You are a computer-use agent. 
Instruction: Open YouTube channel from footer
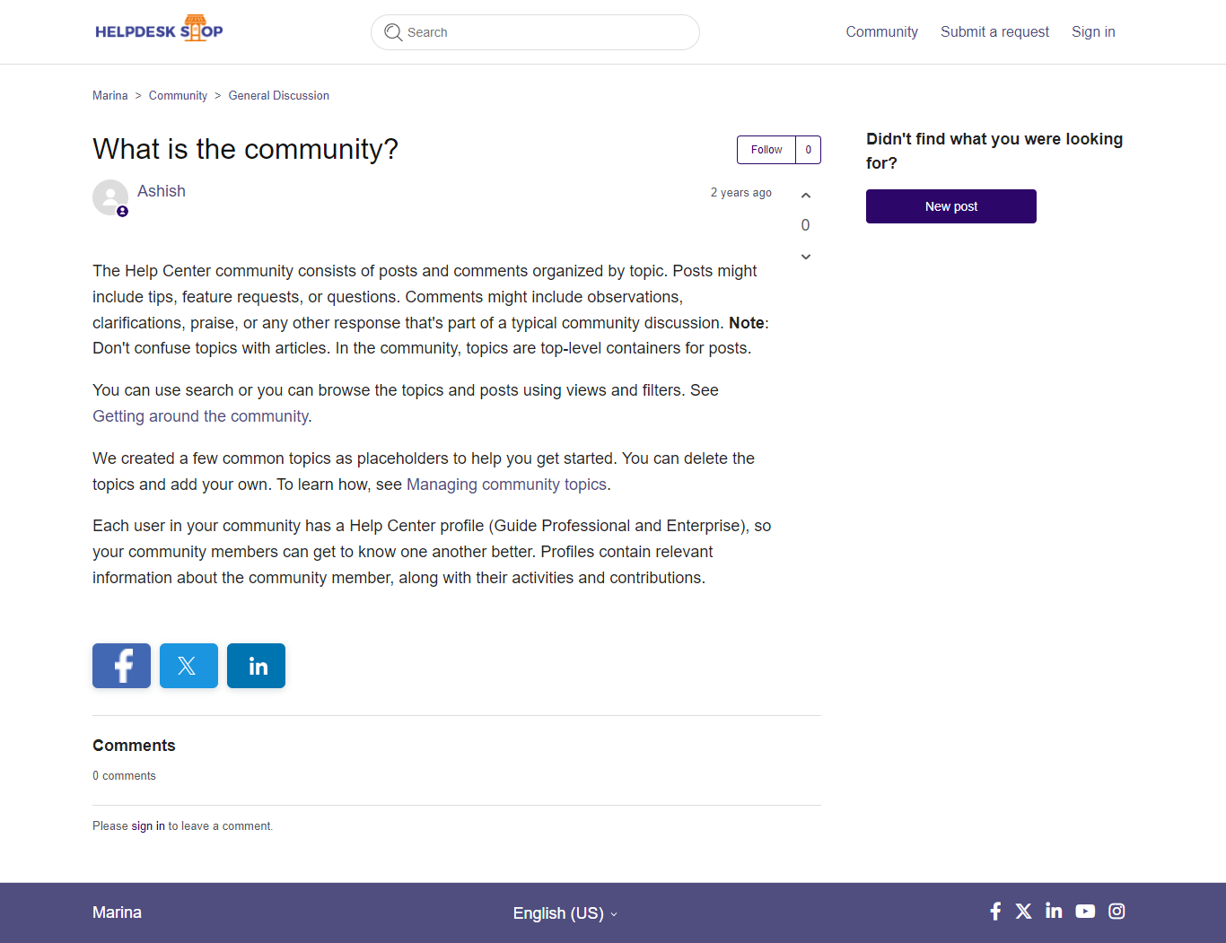point(1085,912)
